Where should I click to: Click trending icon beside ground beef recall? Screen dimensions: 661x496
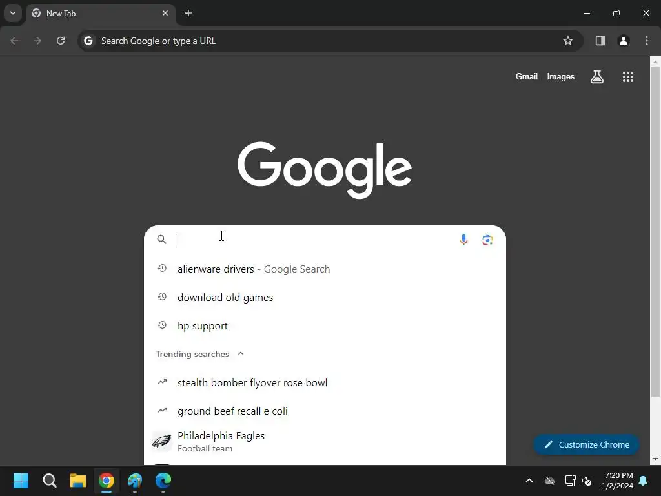coord(162,410)
